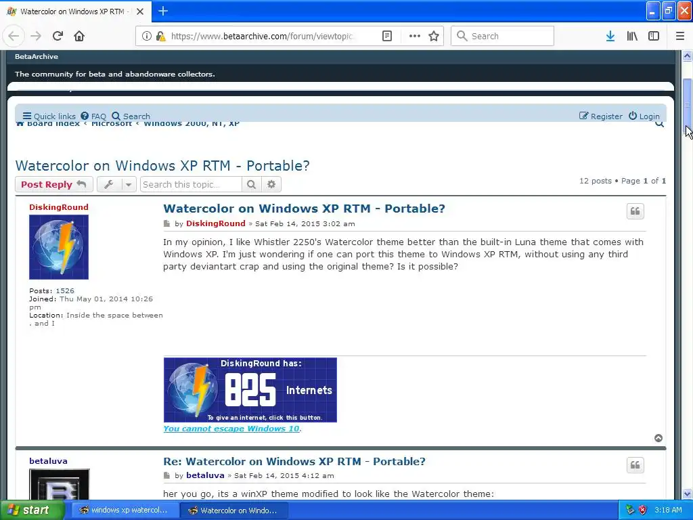
Task: Click the betaarchive URL address bar
Action: pyautogui.click(x=262, y=36)
